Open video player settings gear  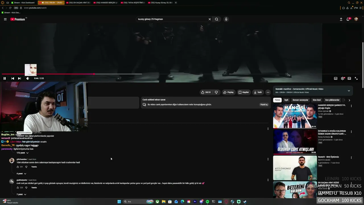click(x=343, y=78)
